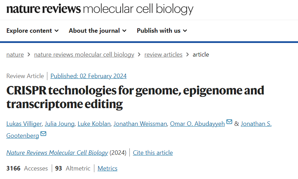The height and width of the screenshot is (179, 298).
Task: Select author Luke Koblan
Action: (x=94, y=124)
